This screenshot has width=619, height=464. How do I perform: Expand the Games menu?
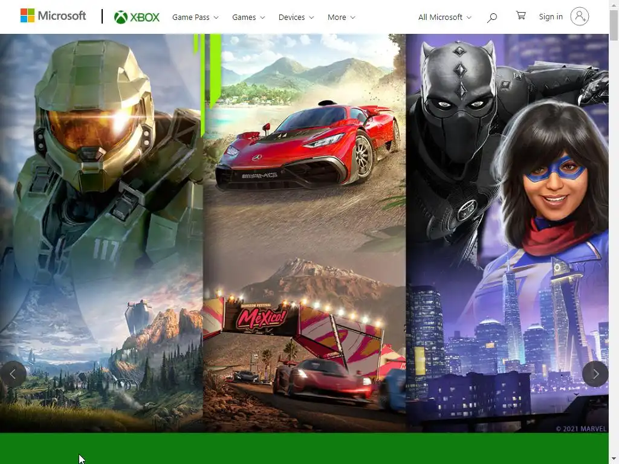(x=248, y=18)
